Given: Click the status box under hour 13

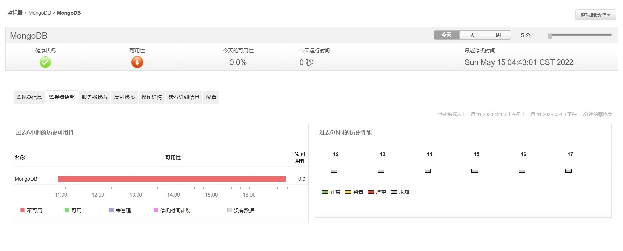Looking at the screenshot, I should click(381, 171).
